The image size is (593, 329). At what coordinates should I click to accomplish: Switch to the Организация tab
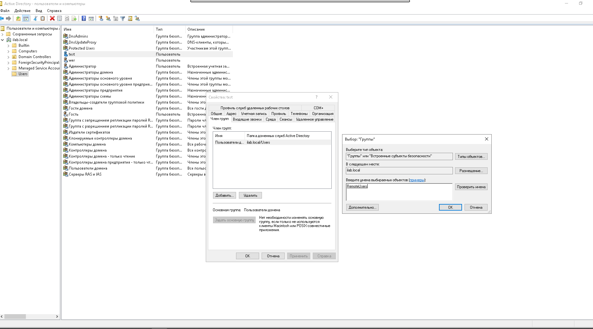coord(323,114)
